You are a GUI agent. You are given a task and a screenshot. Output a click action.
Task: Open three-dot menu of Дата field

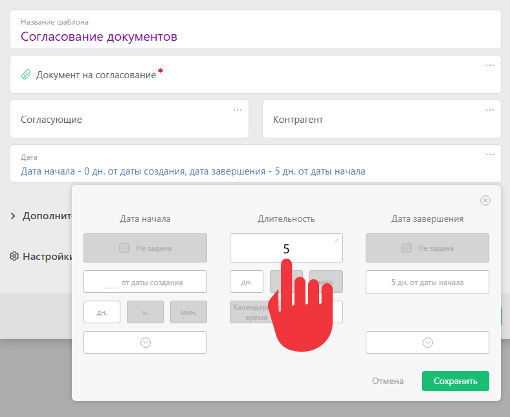click(x=489, y=155)
